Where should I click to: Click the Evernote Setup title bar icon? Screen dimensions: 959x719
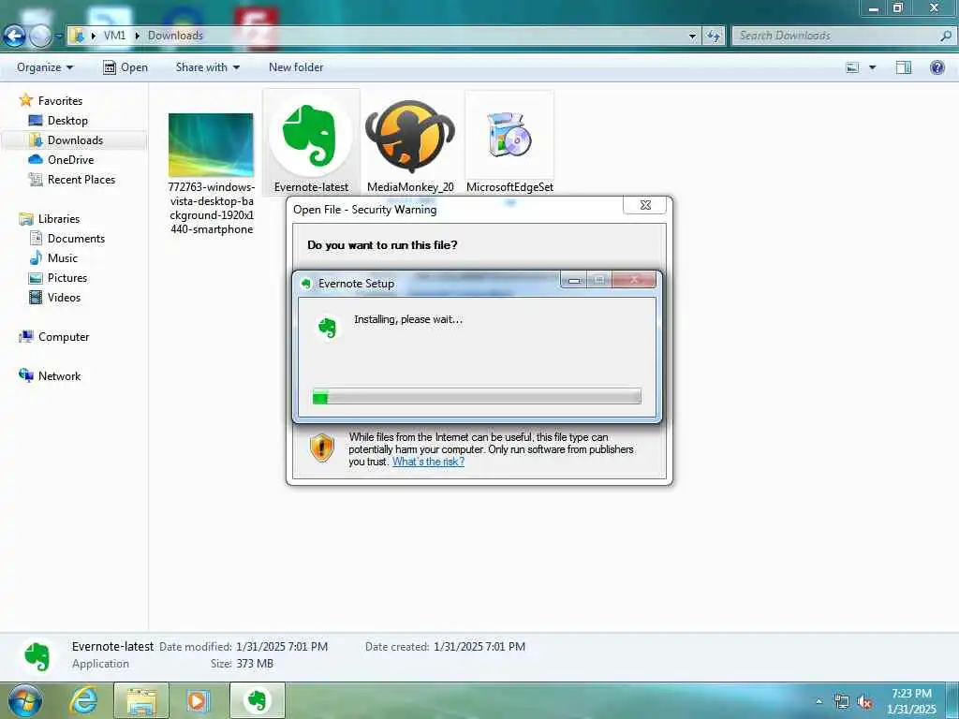(x=306, y=284)
